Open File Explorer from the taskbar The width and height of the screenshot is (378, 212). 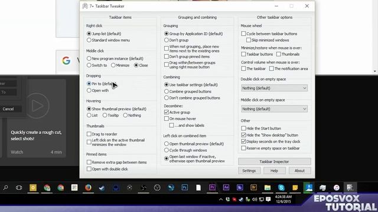[x=268, y=187]
